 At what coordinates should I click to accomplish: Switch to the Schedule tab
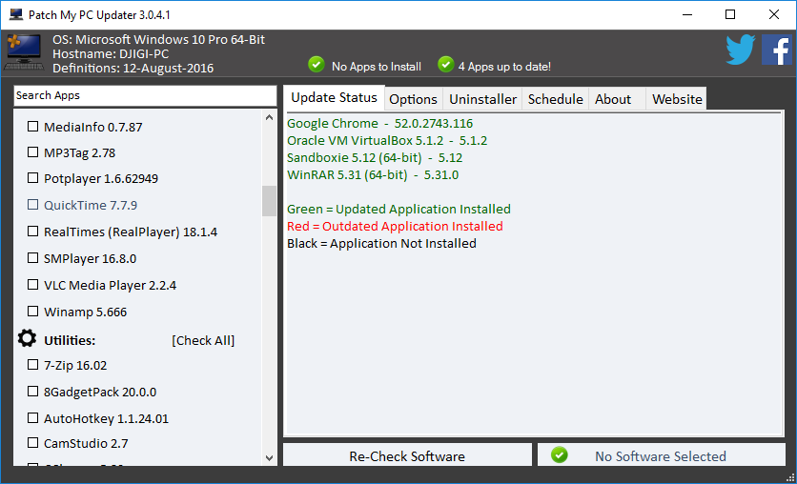[x=556, y=99]
